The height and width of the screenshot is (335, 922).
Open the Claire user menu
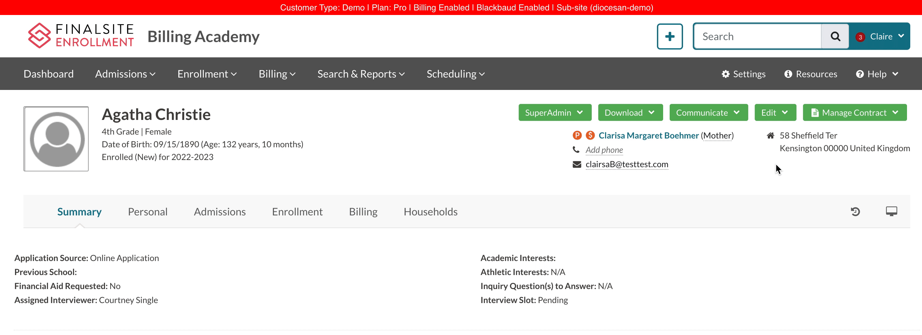point(880,36)
